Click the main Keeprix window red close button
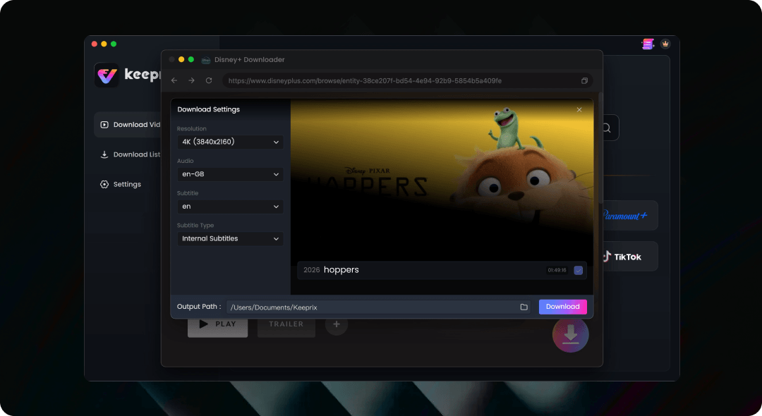Viewport: 762px width, 416px height. click(x=95, y=44)
